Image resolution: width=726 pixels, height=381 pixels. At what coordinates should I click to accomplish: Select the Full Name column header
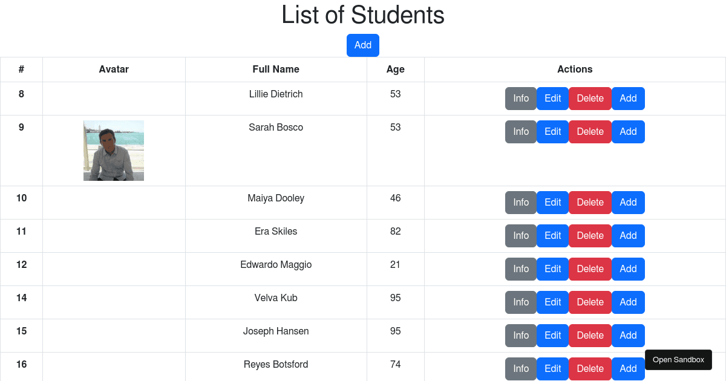276,69
